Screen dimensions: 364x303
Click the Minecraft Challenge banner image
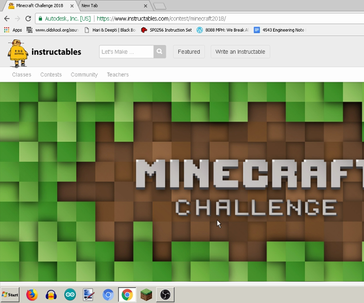click(182, 182)
